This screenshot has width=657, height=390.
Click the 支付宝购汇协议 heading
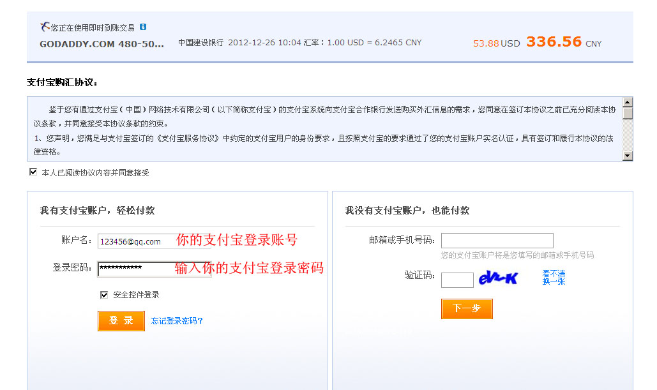point(62,82)
